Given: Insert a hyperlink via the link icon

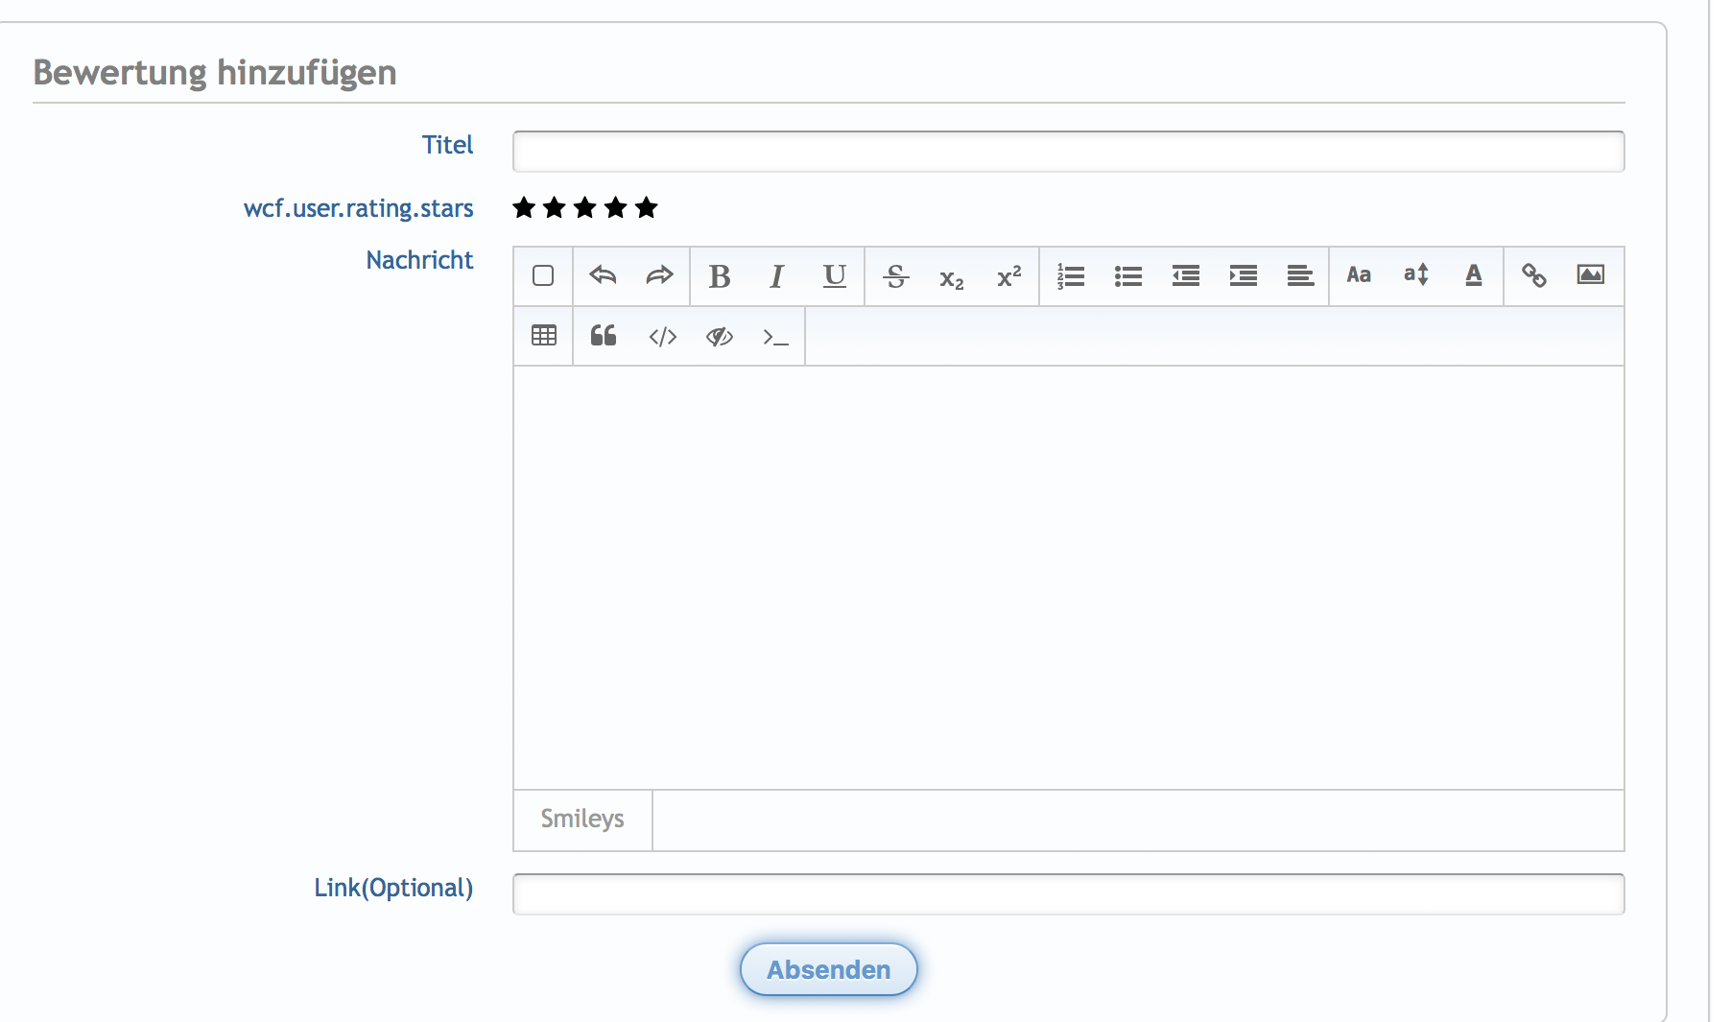Looking at the screenshot, I should (1533, 276).
